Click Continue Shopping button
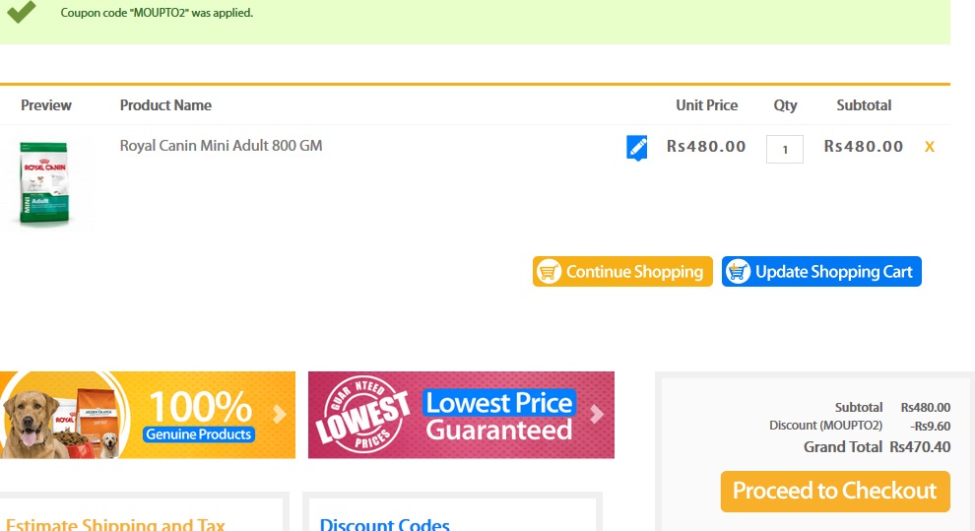This screenshot has height=531, width=975. tap(622, 272)
